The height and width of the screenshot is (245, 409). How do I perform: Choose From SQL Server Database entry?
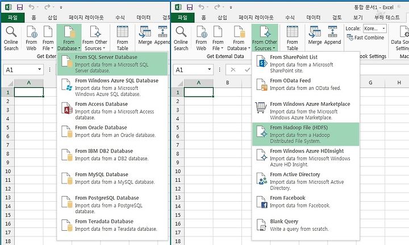pos(112,64)
